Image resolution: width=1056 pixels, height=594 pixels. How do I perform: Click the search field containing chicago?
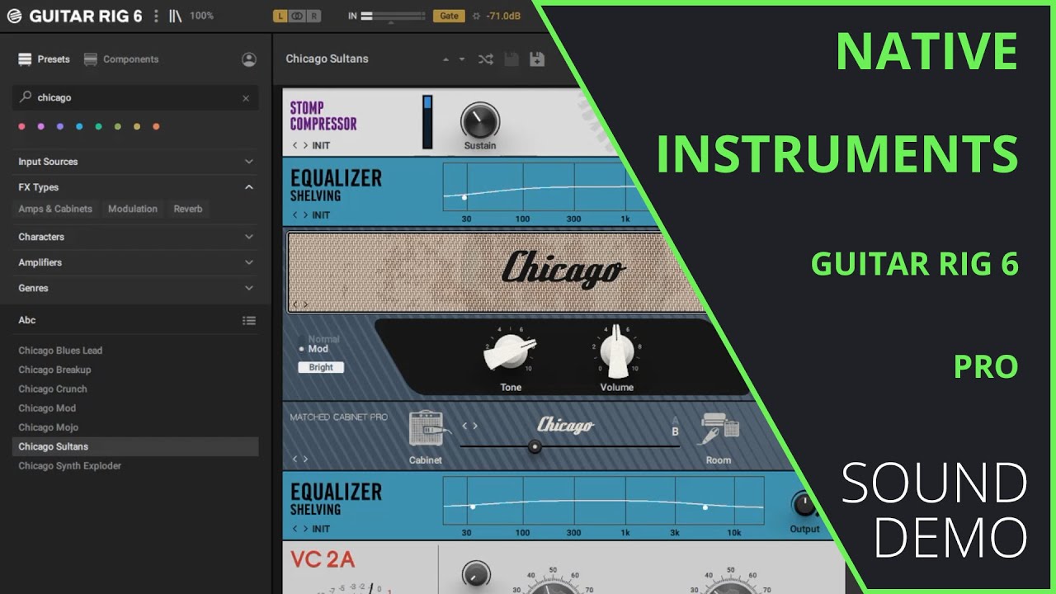point(135,97)
